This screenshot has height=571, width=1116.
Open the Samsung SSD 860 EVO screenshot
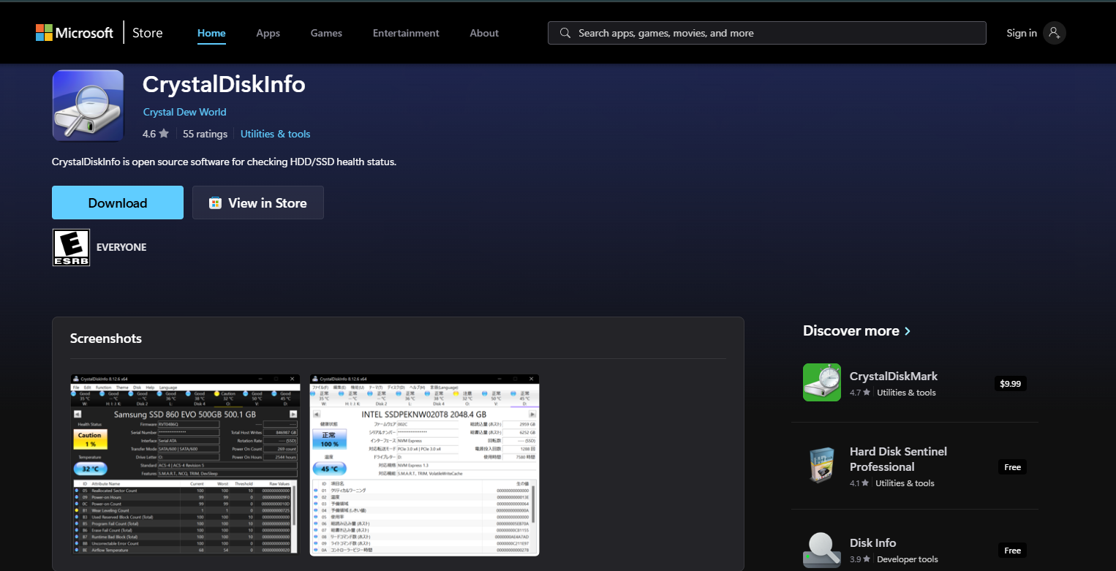(185, 464)
